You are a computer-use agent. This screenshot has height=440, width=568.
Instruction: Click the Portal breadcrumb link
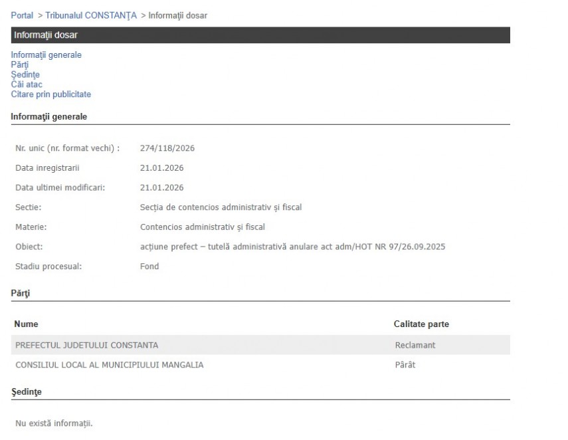[22, 15]
